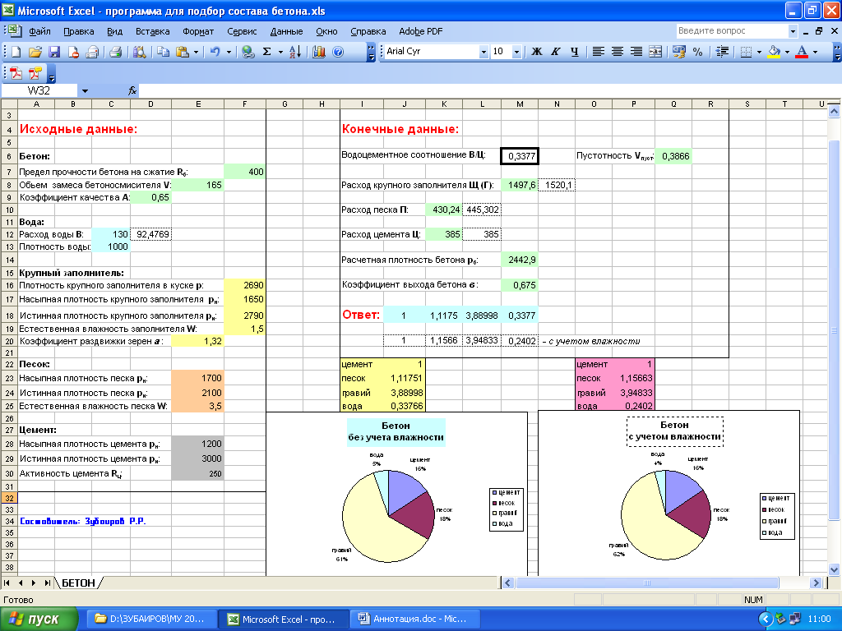Sort ascending with the A-Я icon
This screenshot has height=631, width=842.
[x=296, y=52]
